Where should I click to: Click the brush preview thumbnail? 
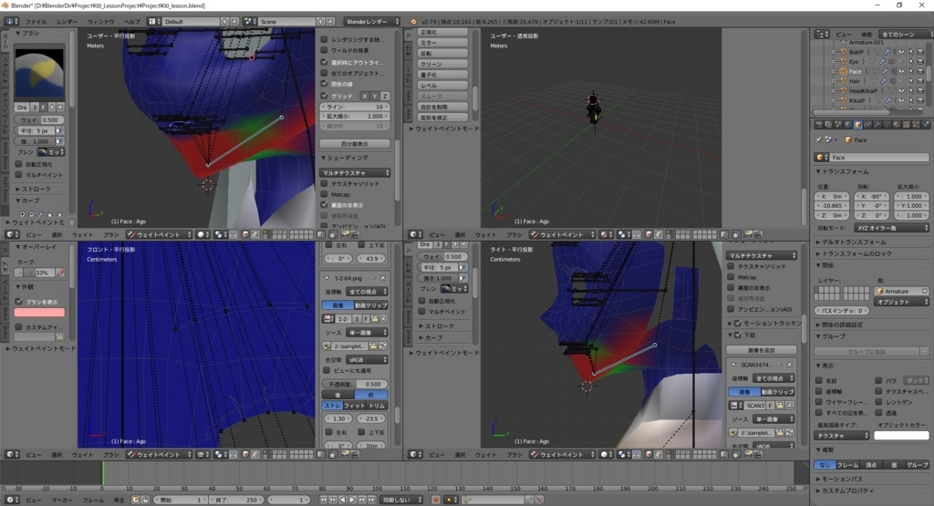click(39, 74)
